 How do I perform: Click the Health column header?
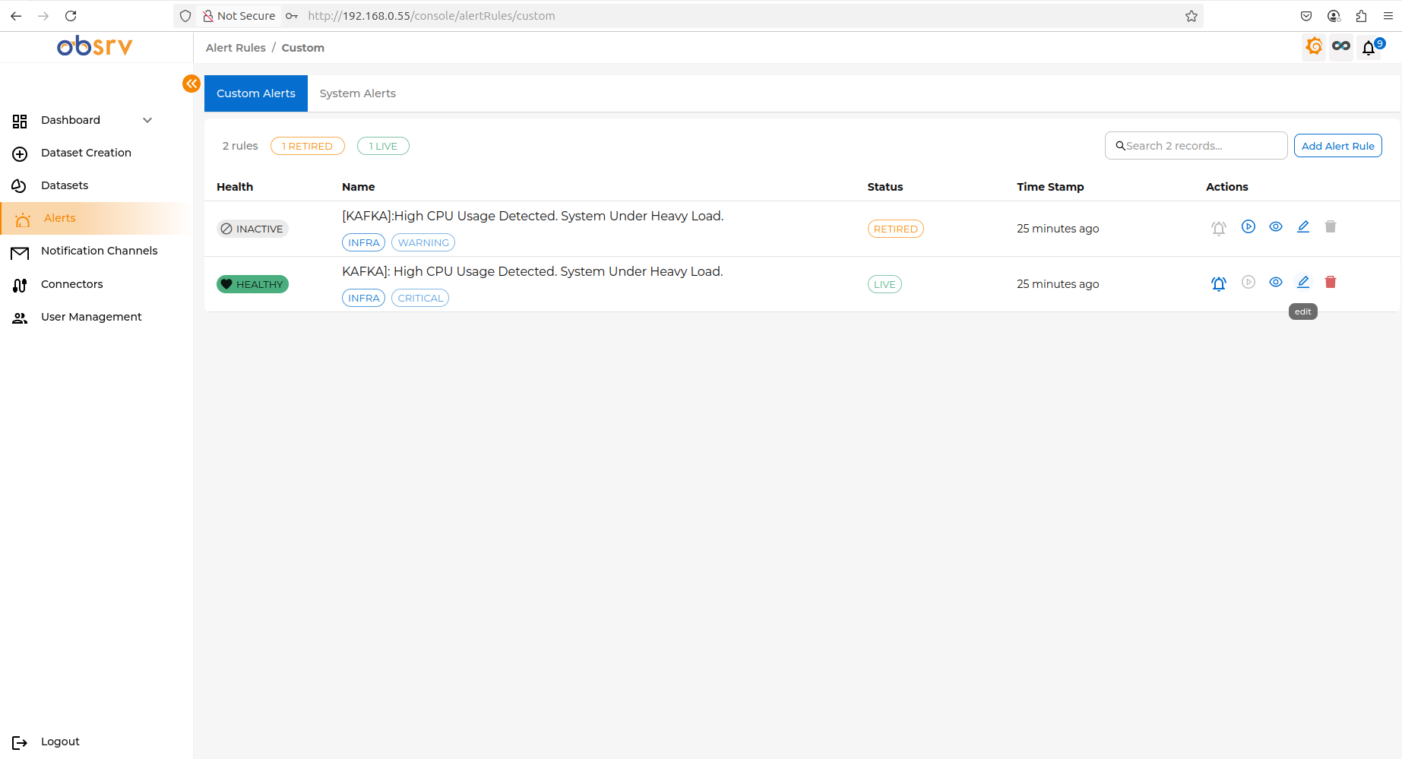click(235, 187)
